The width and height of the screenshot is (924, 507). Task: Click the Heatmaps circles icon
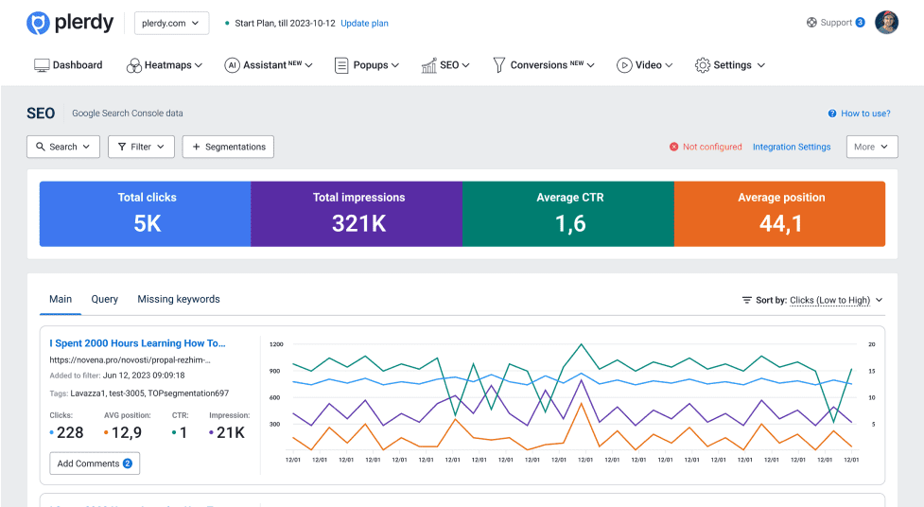tap(134, 65)
